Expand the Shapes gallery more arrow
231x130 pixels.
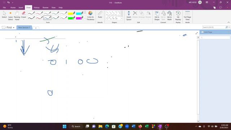click(x=122, y=18)
